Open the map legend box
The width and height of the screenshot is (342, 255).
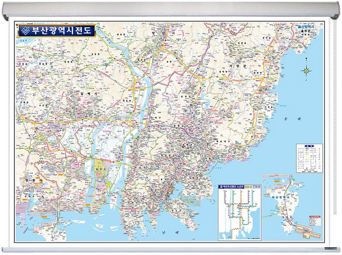click(x=309, y=158)
